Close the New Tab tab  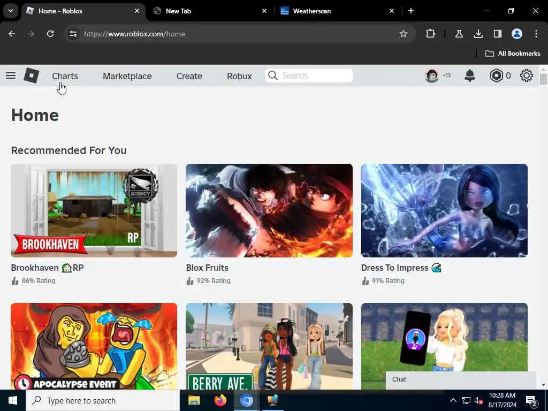click(x=264, y=11)
